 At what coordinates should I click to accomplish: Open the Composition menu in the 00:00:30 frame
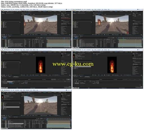click(x=17, y=9)
